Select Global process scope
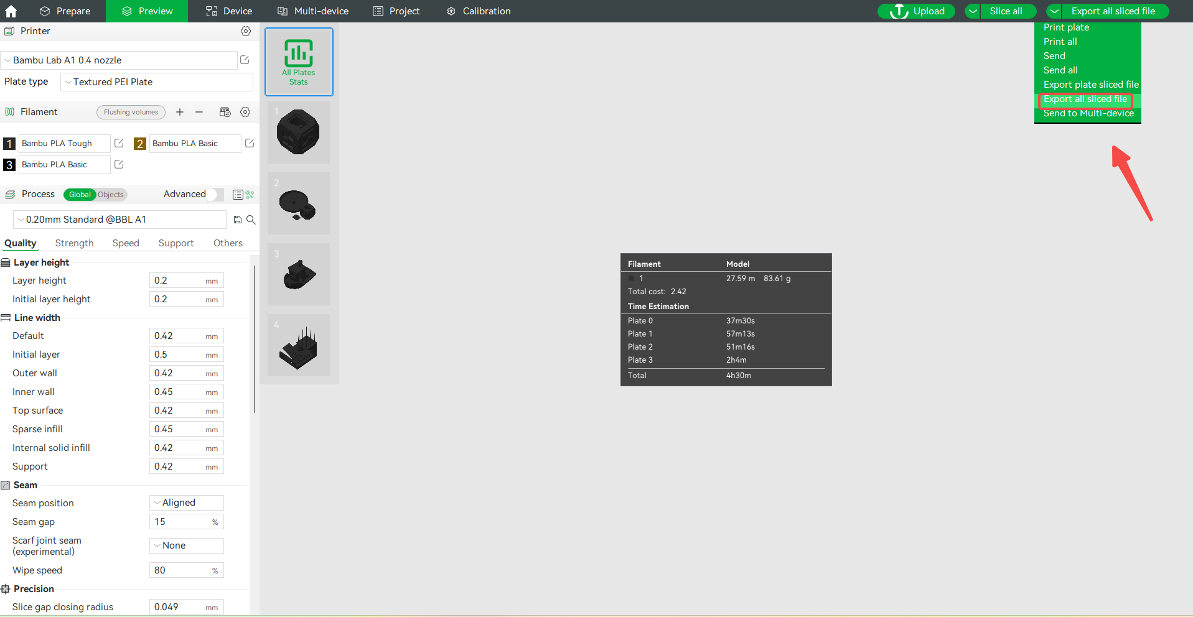1193x617 pixels. 80,195
